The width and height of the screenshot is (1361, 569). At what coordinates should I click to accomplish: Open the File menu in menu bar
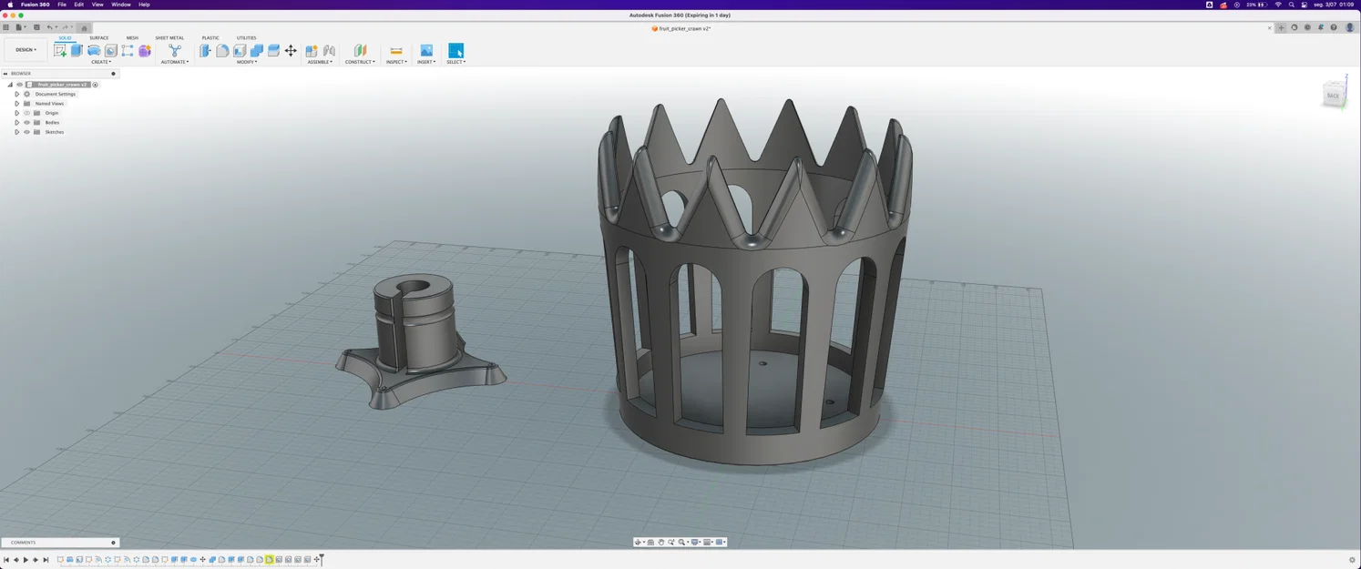click(x=62, y=5)
